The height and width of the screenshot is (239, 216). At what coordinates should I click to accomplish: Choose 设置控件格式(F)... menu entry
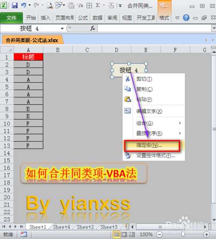point(154,155)
